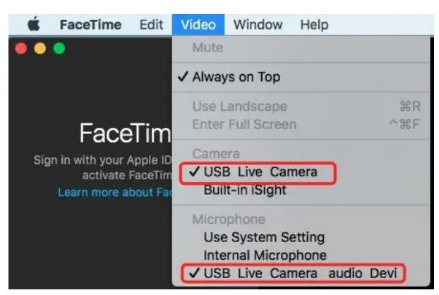The image size is (439, 295).
Task: Open the Apple menu
Action: [33, 25]
